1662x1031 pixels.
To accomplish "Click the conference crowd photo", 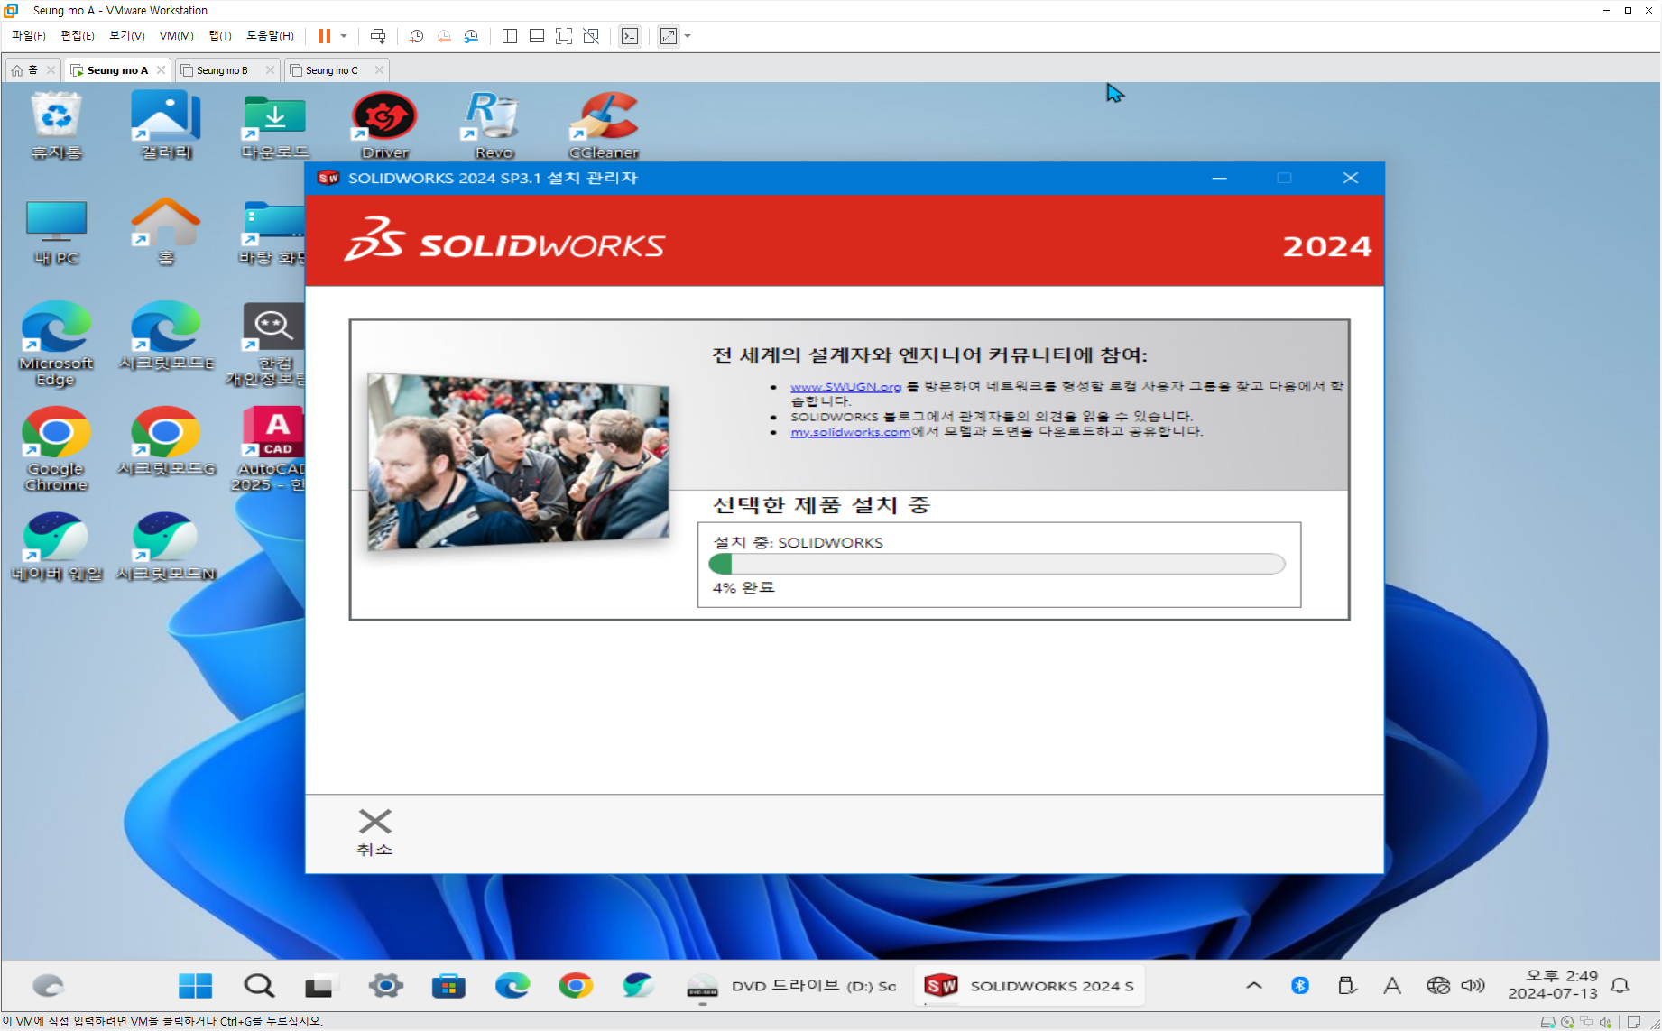I will tap(518, 462).
